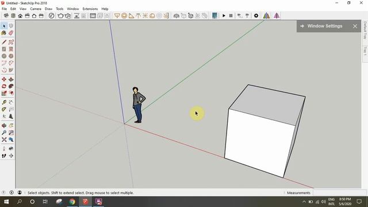Select the Make Component tool

pos(11,26)
